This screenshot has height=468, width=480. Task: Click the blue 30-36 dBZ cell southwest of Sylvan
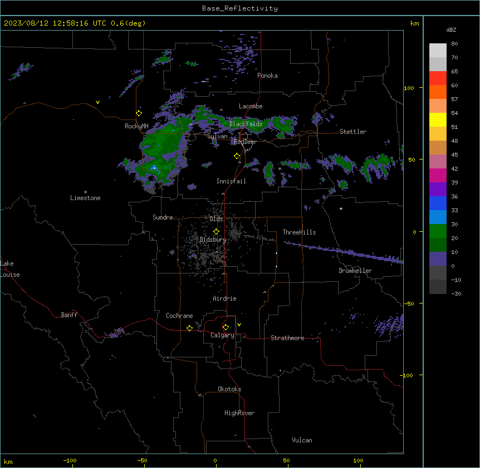154,168
